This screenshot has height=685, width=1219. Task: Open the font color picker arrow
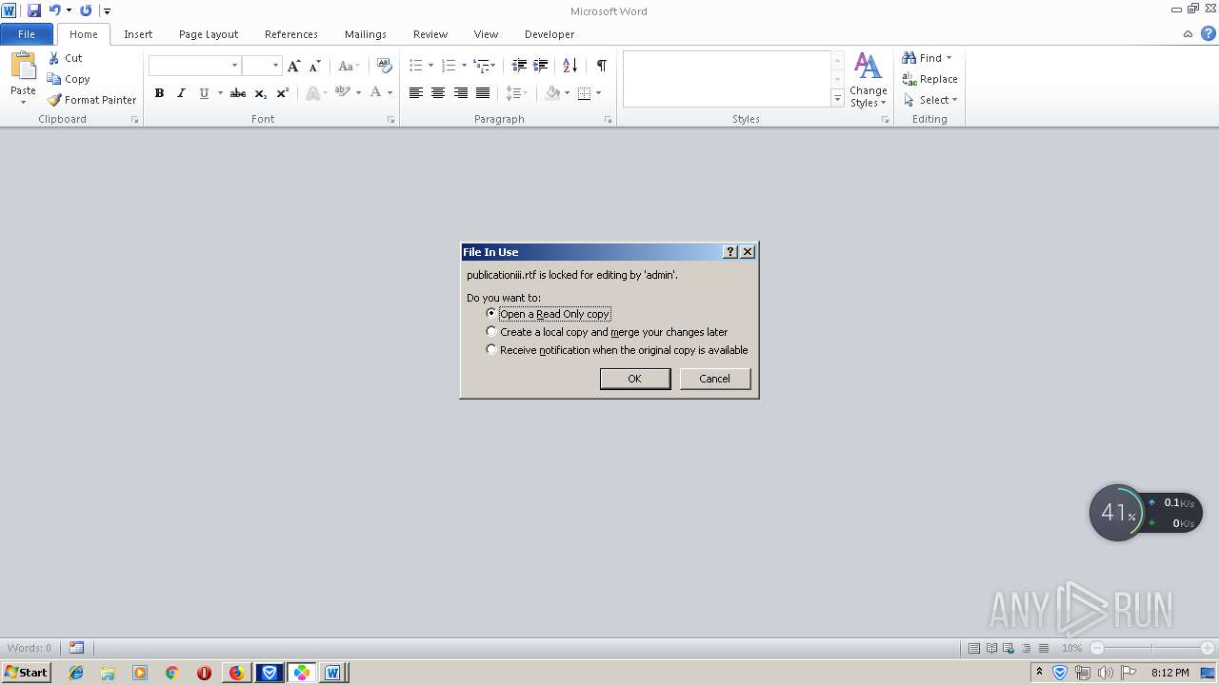[x=390, y=93]
